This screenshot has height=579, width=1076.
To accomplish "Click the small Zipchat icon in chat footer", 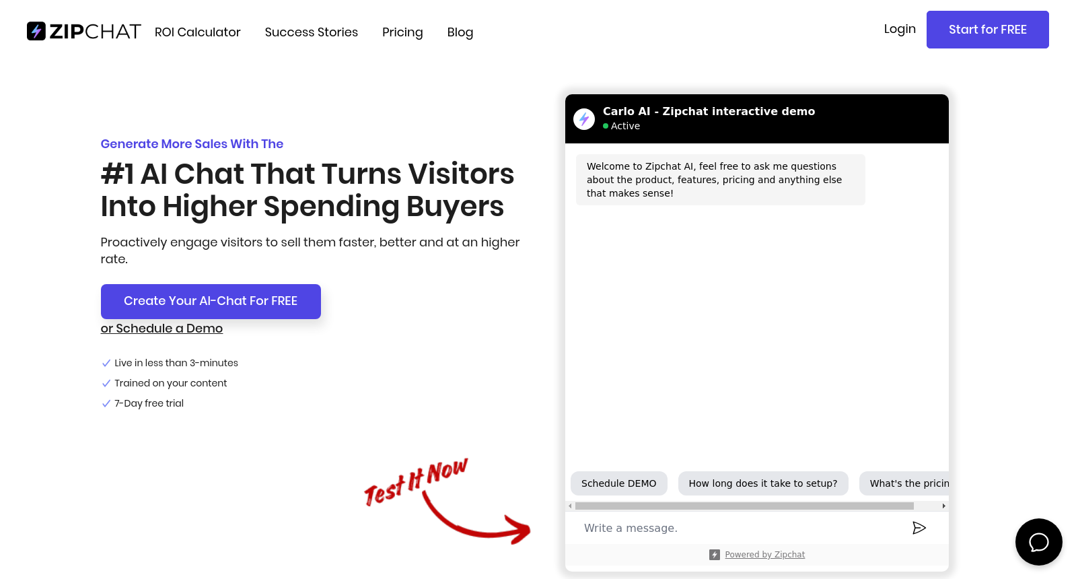I will pos(715,555).
